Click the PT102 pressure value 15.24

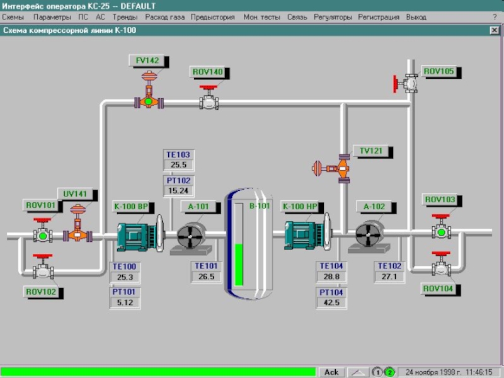[178, 191]
